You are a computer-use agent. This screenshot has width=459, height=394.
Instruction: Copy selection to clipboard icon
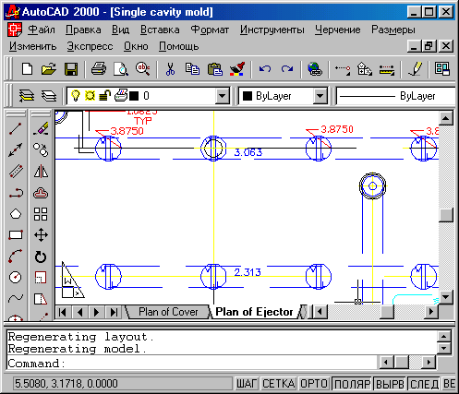tap(192, 69)
